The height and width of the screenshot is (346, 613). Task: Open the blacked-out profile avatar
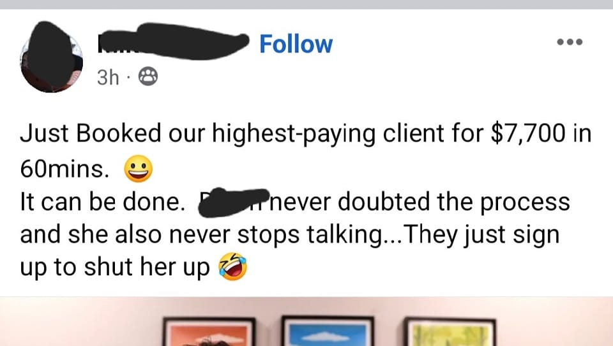(x=51, y=57)
